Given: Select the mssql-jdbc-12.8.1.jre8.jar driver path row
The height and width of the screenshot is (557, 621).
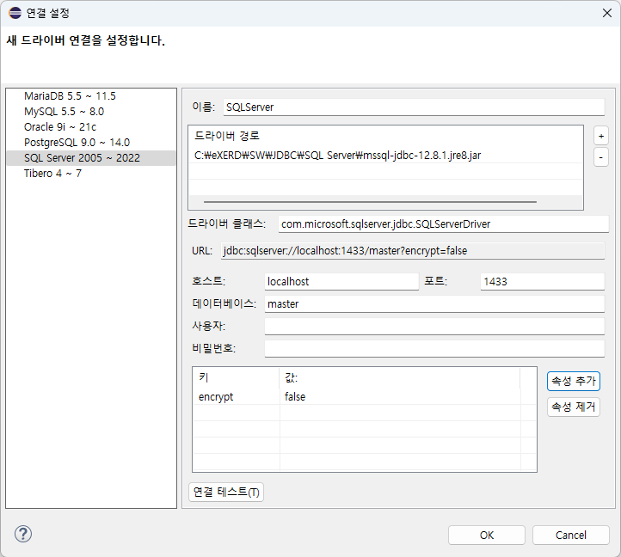Looking at the screenshot, I should [385, 156].
